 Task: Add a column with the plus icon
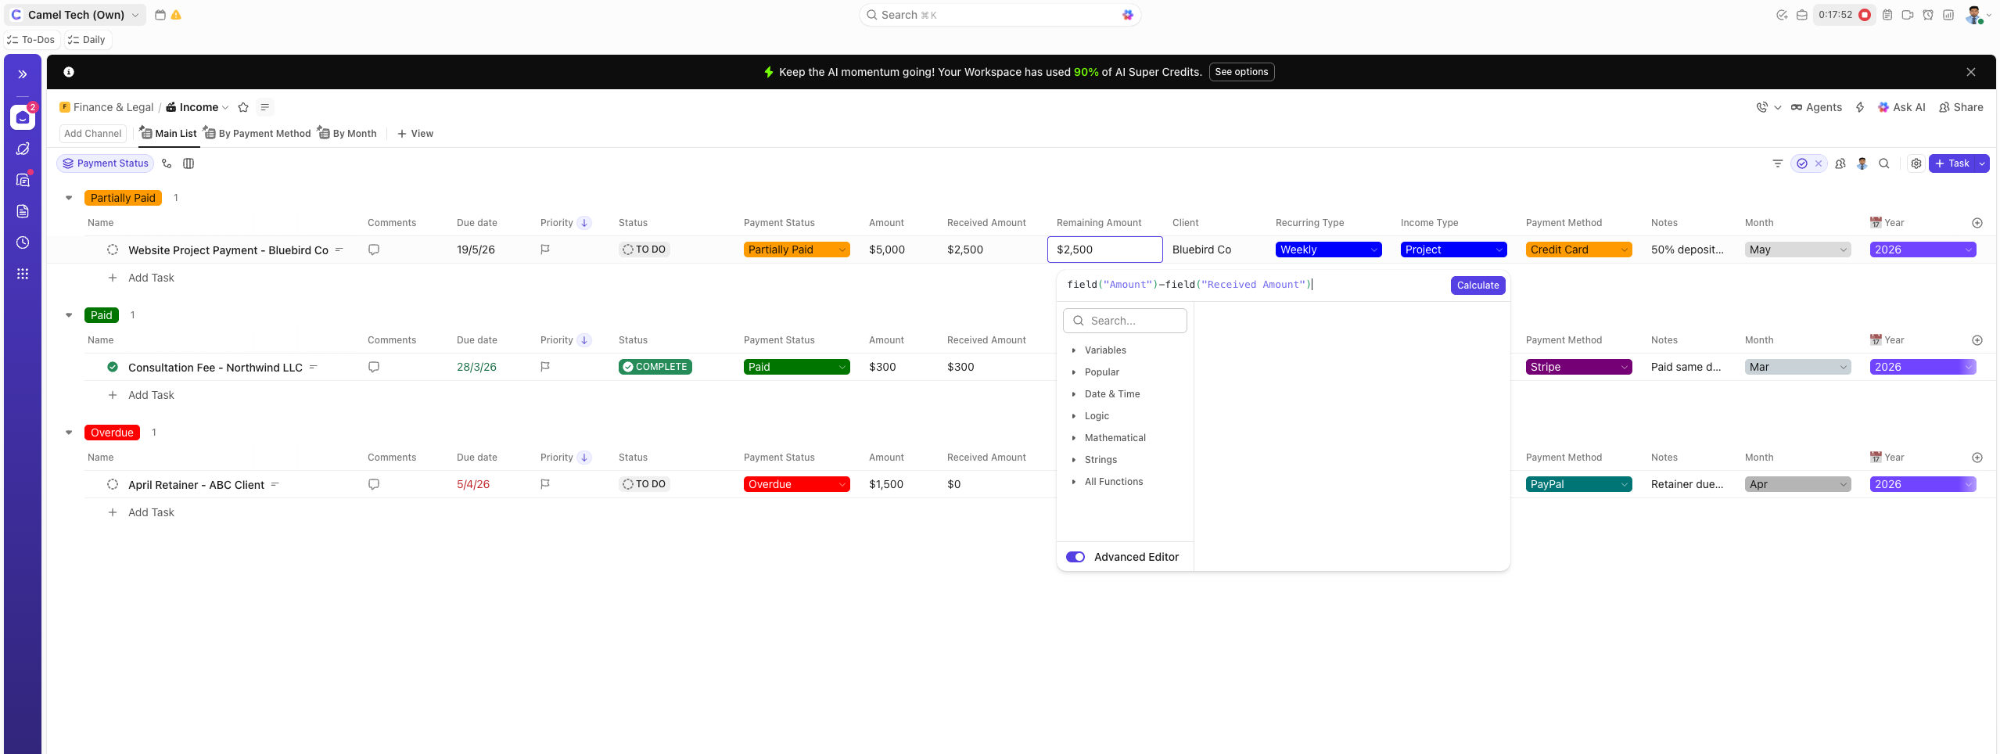1977,223
